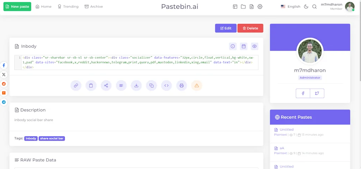Click the text lines raw view icon
Screen dimensions: 361x169
pyautogui.click(x=121, y=85)
